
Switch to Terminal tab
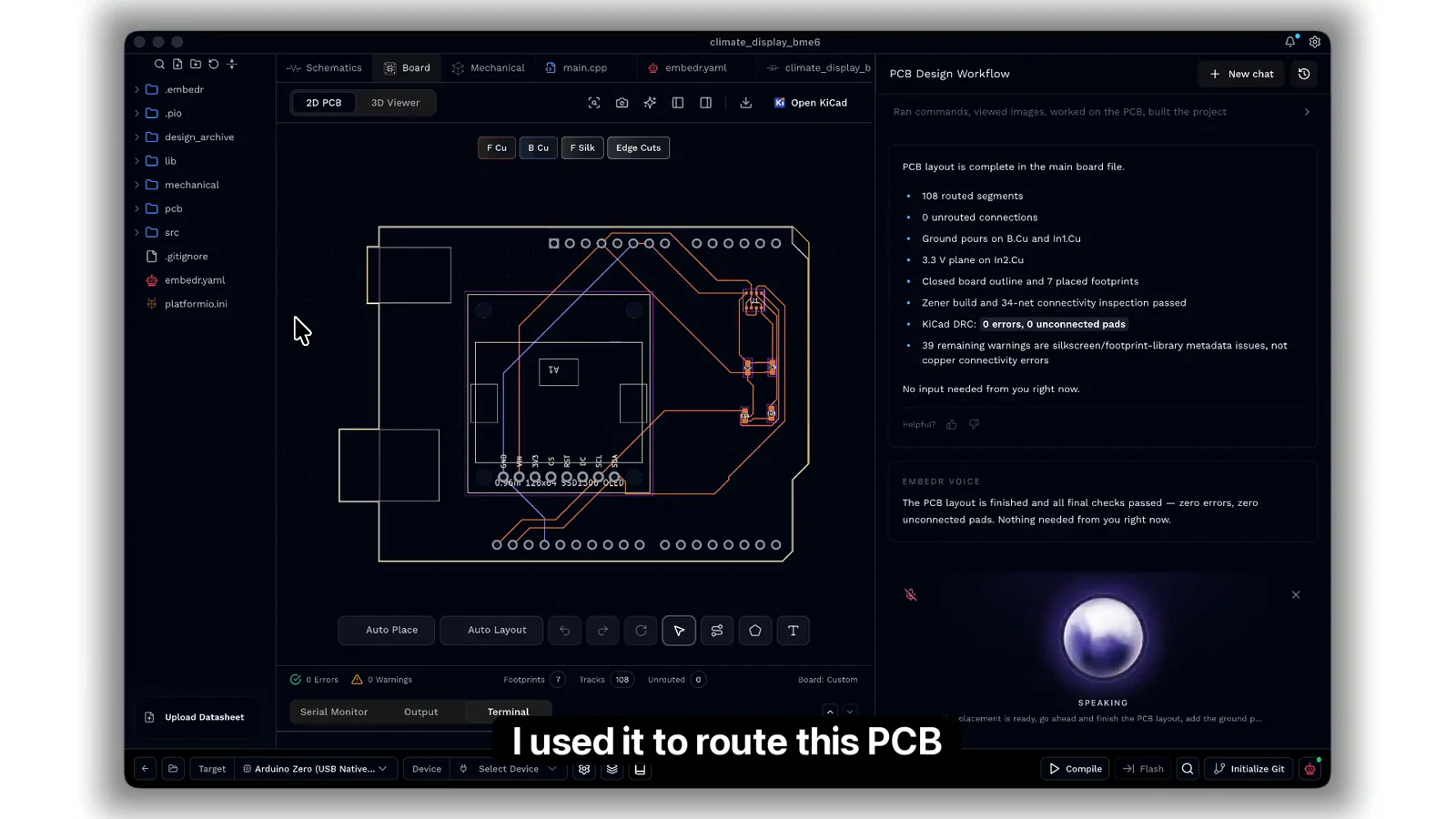[508, 712]
